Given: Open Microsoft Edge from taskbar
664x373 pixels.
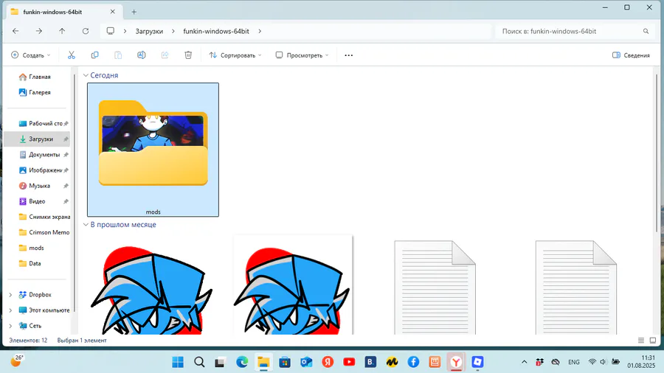Looking at the screenshot, I should (x=242, y=362).
